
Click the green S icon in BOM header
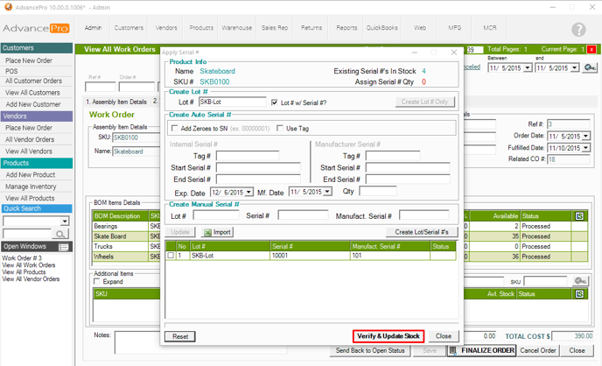tap(578, 215)
